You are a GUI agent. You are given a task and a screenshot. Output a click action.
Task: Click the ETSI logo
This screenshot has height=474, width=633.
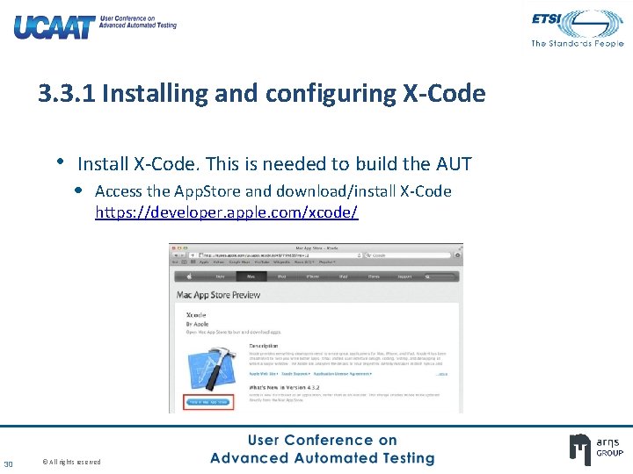(x=578, y=28)
